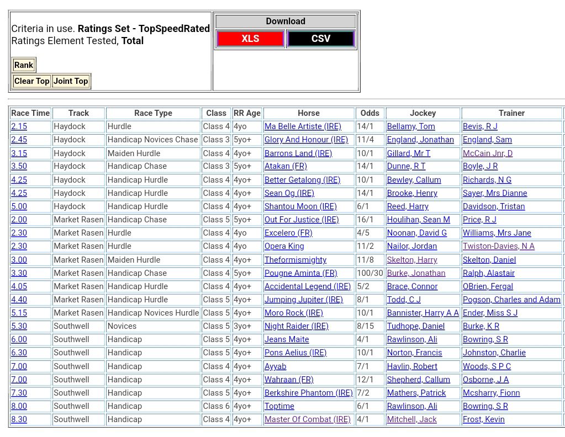Open trainer Twiston-Davies, N A

tap(498, 246)
